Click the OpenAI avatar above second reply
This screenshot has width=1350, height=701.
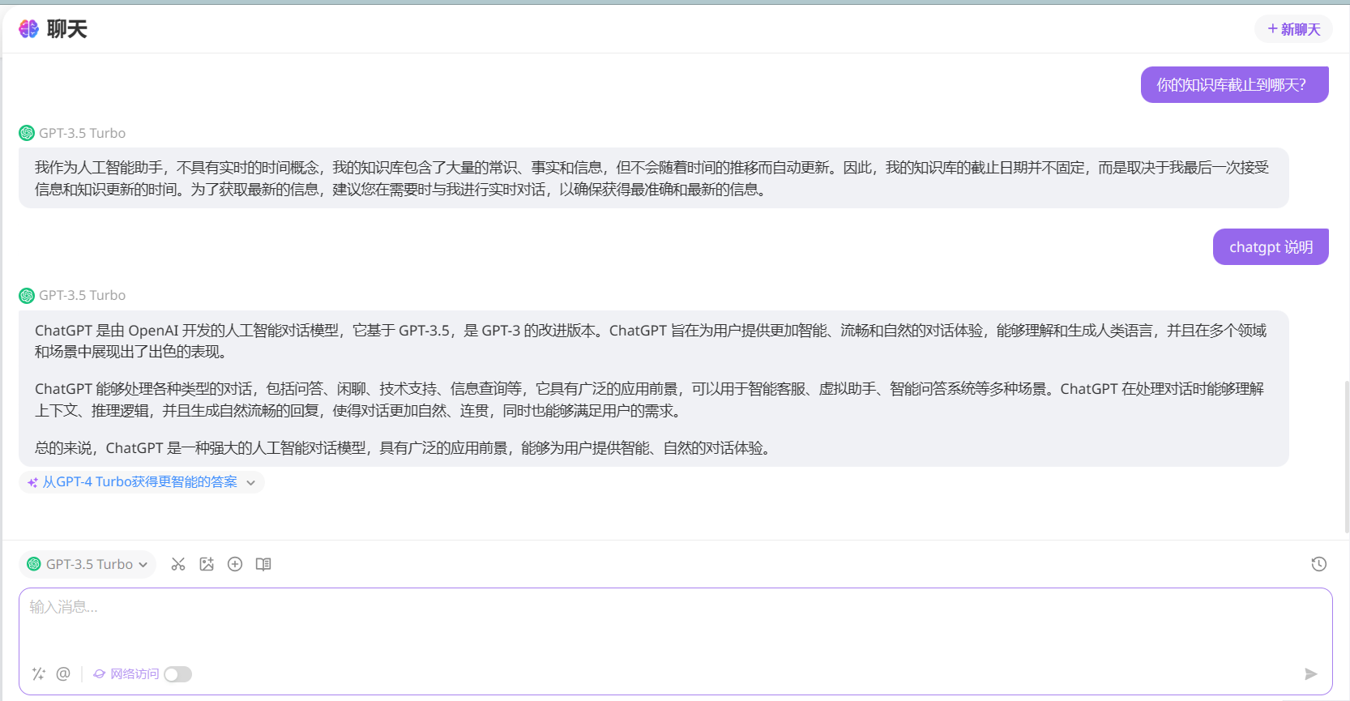(x=27, y=296)
